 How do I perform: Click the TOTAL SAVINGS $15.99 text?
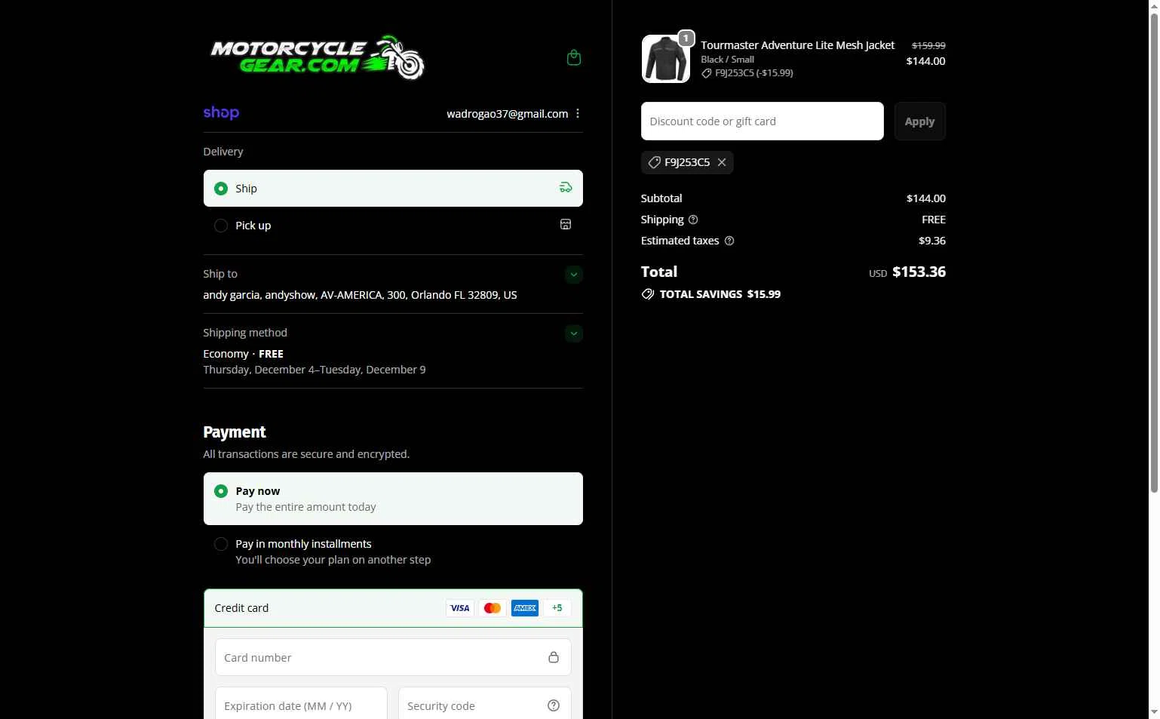click(x=720, y=294)
